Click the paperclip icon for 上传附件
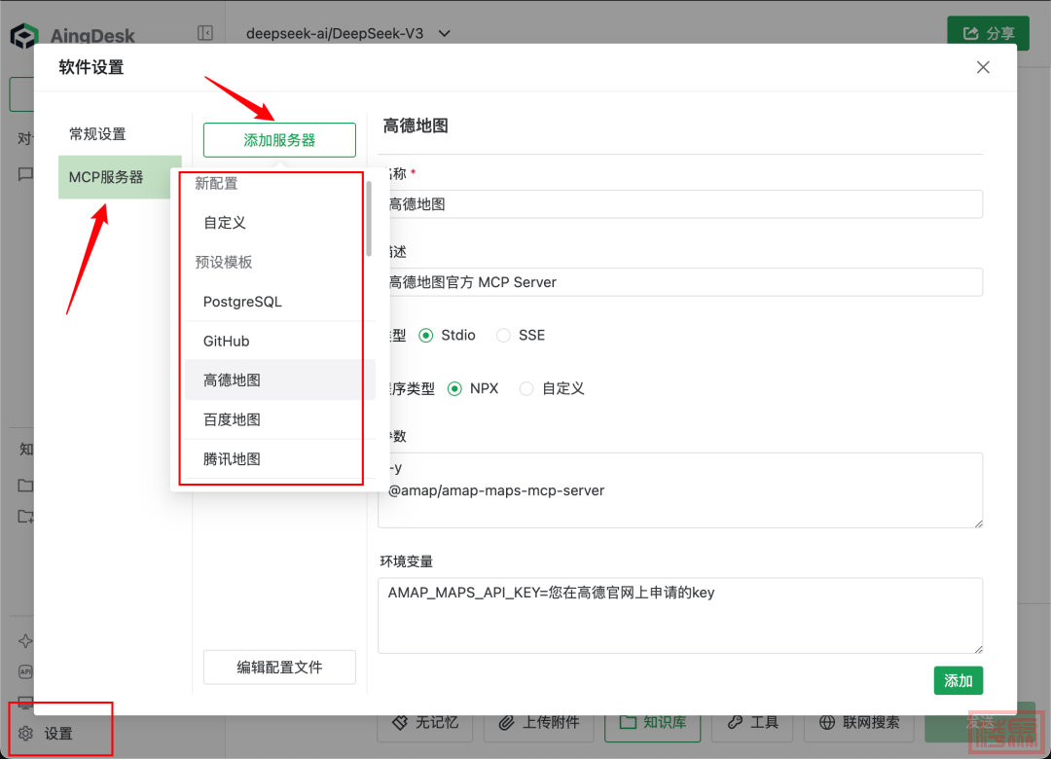The image size is (1051, 759). click(506, 722)
